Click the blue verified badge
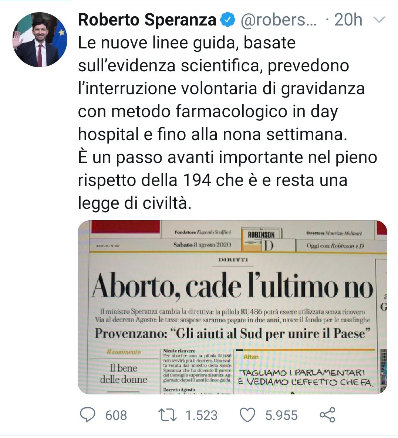 pyautogui.click(x=228, y=20)
